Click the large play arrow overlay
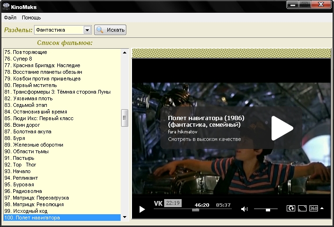Viewport: 334px width, 227px height. [x=282, y=128]
